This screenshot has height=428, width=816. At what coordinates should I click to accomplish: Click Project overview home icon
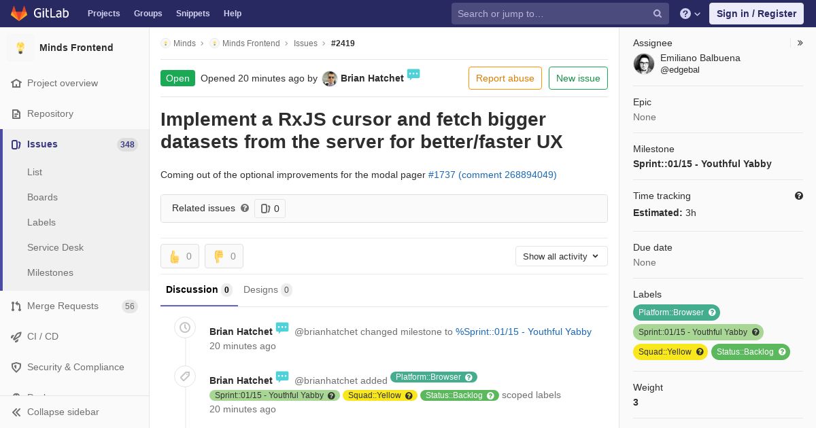click(16, 83)
